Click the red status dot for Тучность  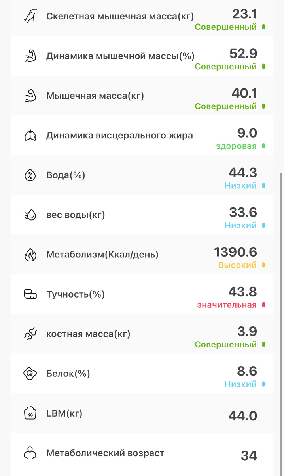pos(264,305)
